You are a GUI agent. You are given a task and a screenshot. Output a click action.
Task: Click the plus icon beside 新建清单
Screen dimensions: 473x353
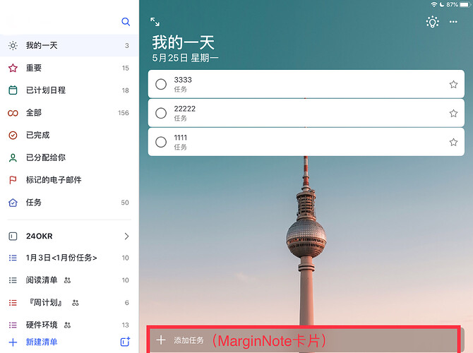(x=13, y=342)
